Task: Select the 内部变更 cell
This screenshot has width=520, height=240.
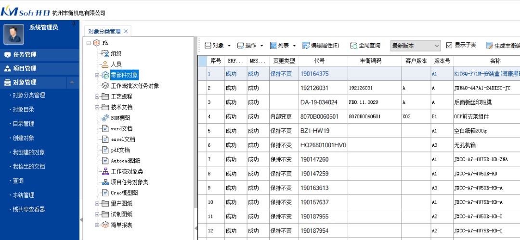Action: [284, 116]
